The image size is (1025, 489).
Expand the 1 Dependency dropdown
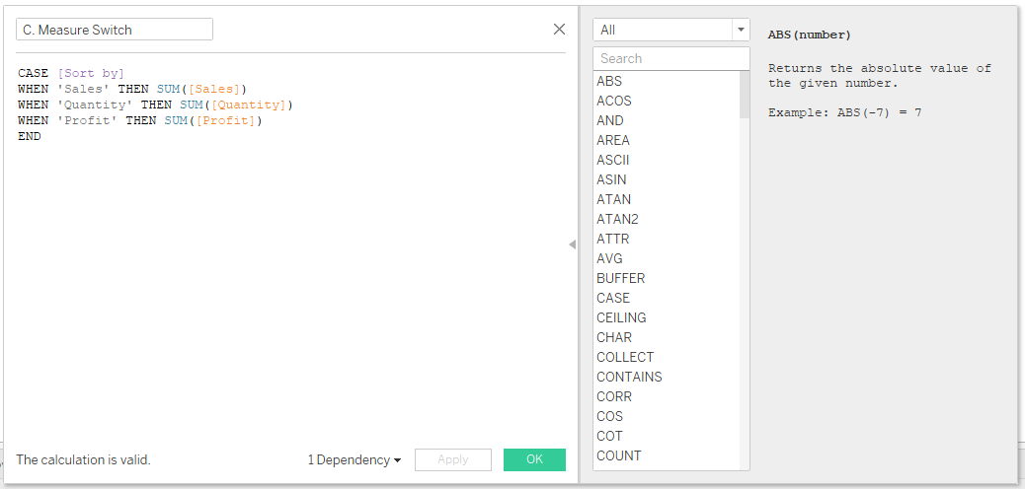(355, 459)
